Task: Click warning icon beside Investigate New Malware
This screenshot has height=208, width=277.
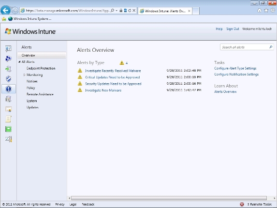Action: pos(80,90)
